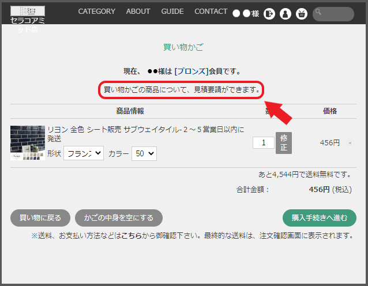Open the shopping basket icon
Screen dimensions: 368x286
pyautogui.click(x=301, y=14)
